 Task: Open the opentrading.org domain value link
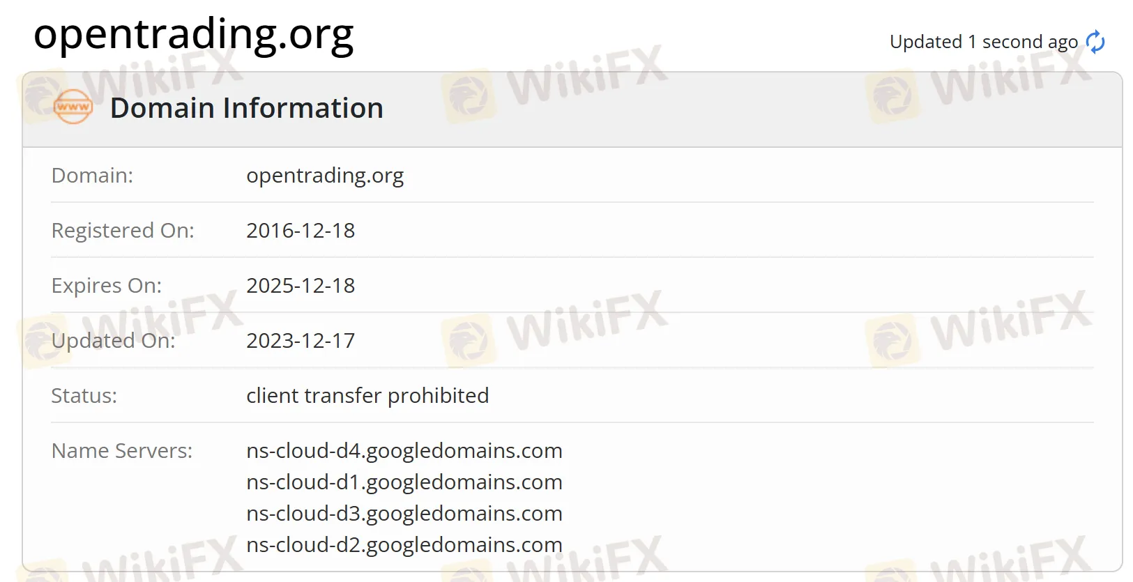(x=325, y=175)
